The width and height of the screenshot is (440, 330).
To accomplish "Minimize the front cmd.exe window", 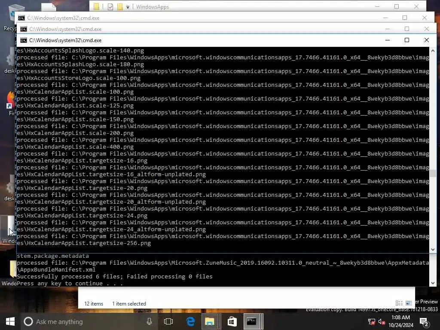I will click(x=388, y=40).
